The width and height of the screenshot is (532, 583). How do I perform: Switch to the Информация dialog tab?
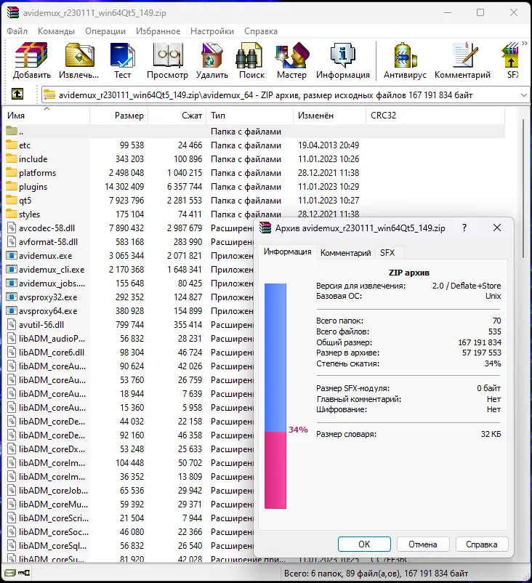pyautogui.click(x=287, y=252)
